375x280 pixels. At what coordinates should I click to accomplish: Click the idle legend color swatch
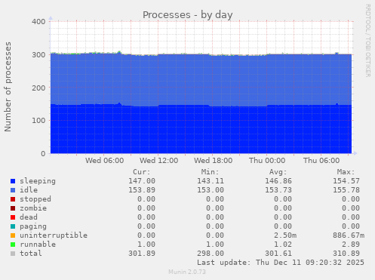[13, 190]
